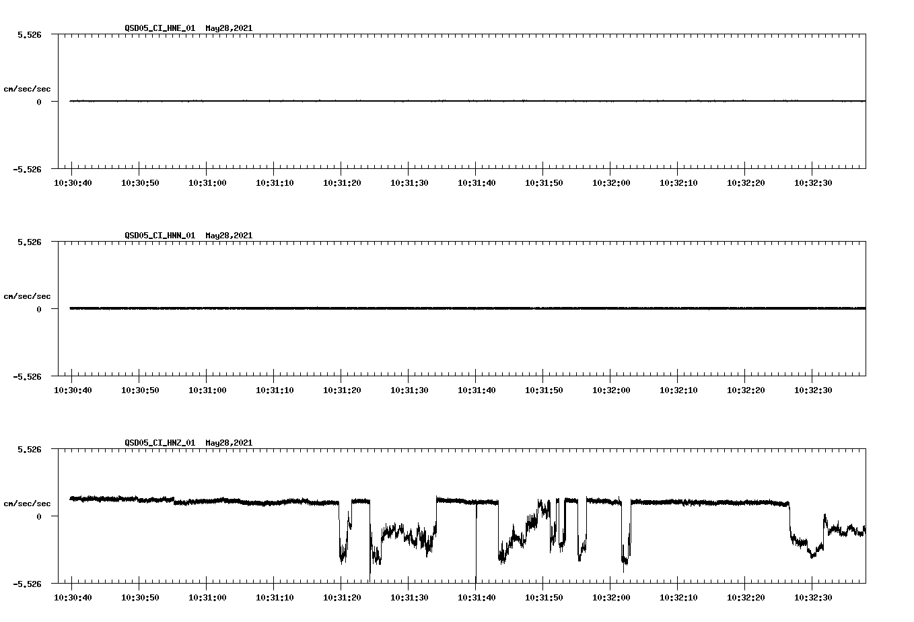914x622 pixels.
Task: Click the May28,2021 date beside the HNZ title
Action: pos(228,442)
